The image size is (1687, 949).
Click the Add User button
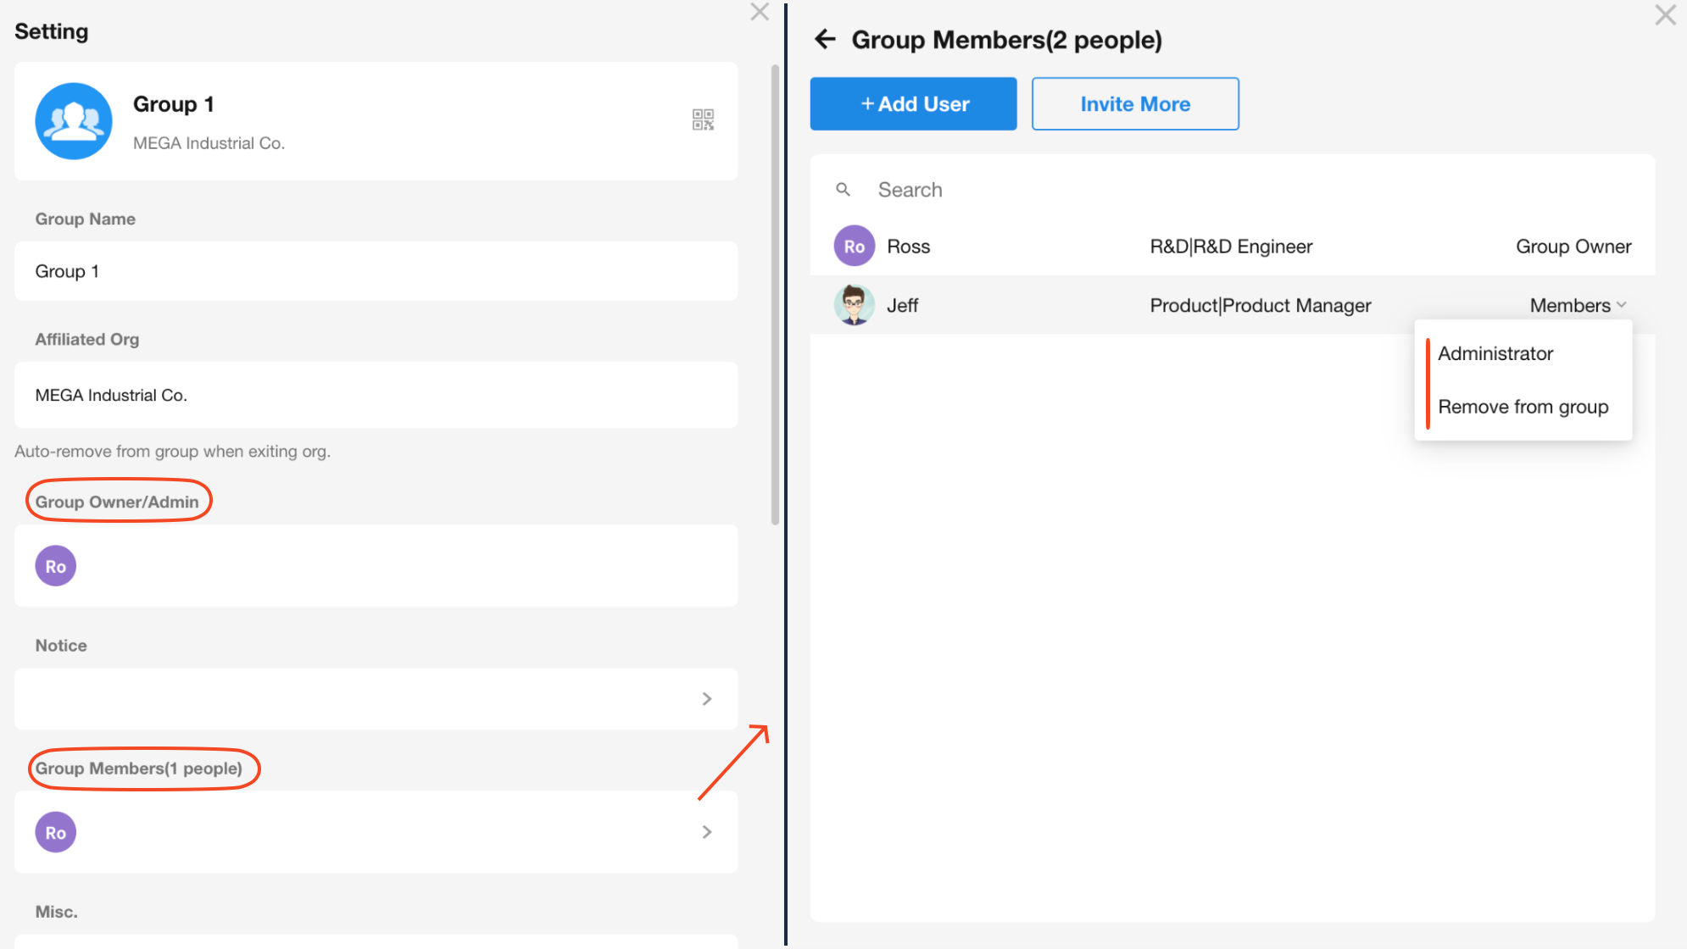[913, 104]
